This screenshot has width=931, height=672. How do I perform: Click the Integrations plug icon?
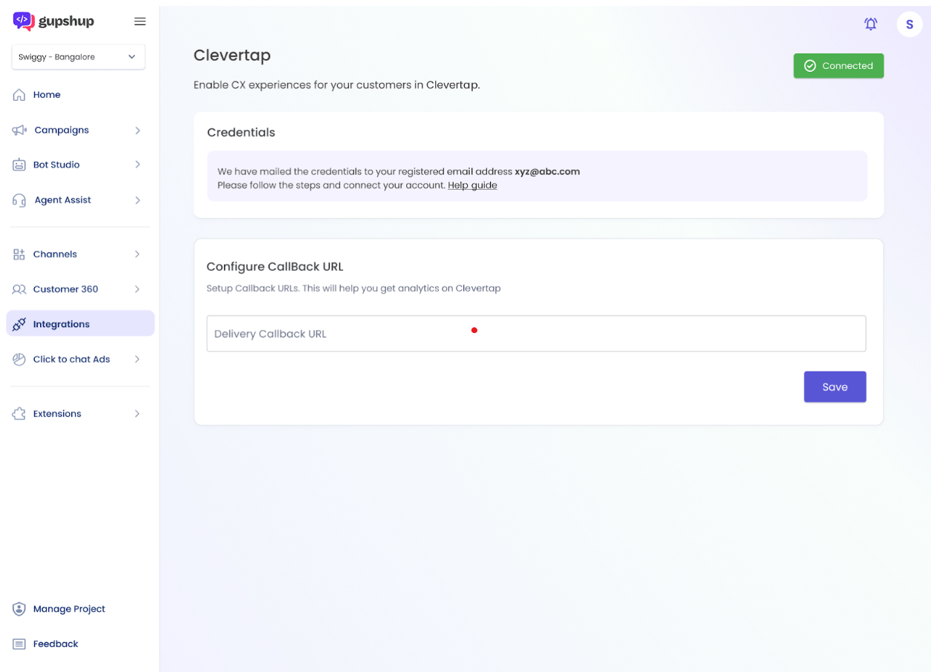click(x=19, y=324)
